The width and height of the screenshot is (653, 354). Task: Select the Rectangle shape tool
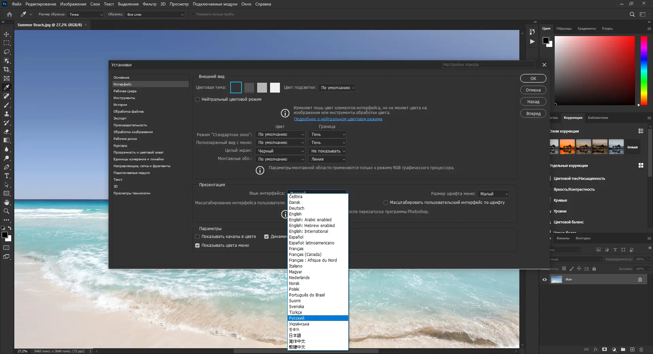point(6,193)
